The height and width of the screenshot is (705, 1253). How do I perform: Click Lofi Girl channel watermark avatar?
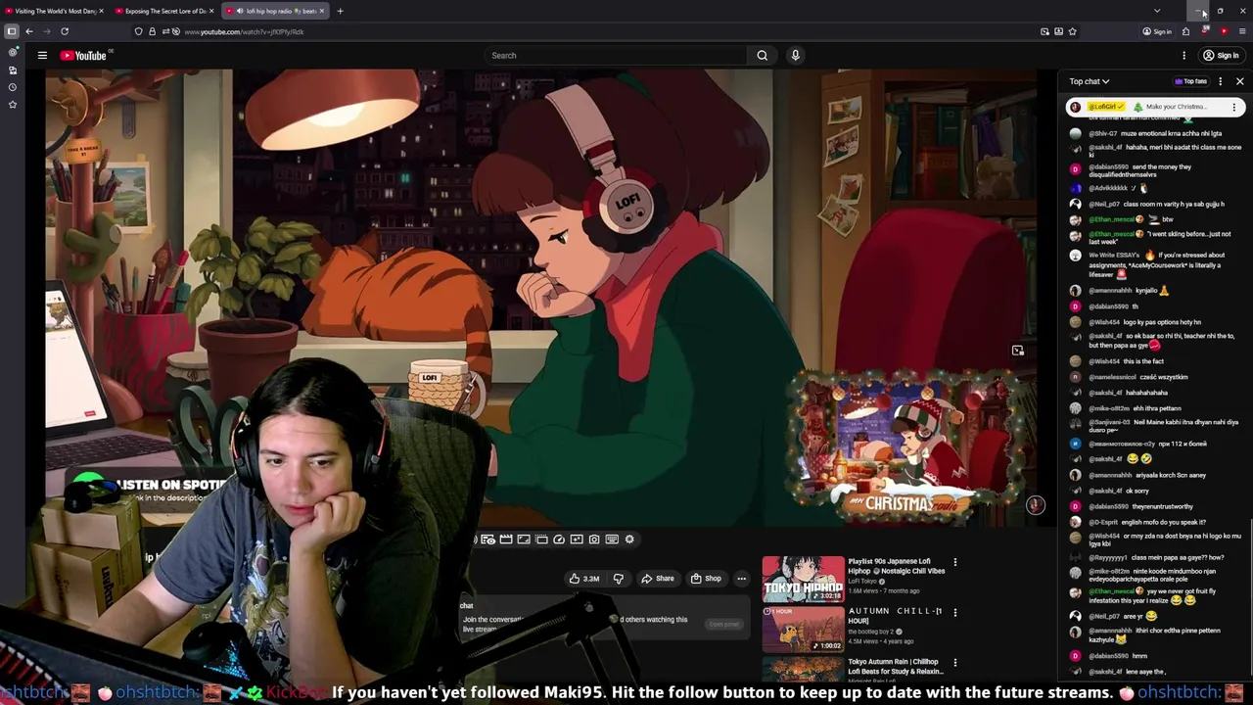pos(1036,505)
